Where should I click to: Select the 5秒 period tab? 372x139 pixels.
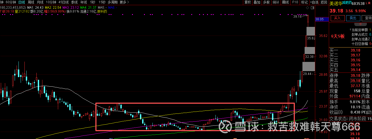point(93,2)
